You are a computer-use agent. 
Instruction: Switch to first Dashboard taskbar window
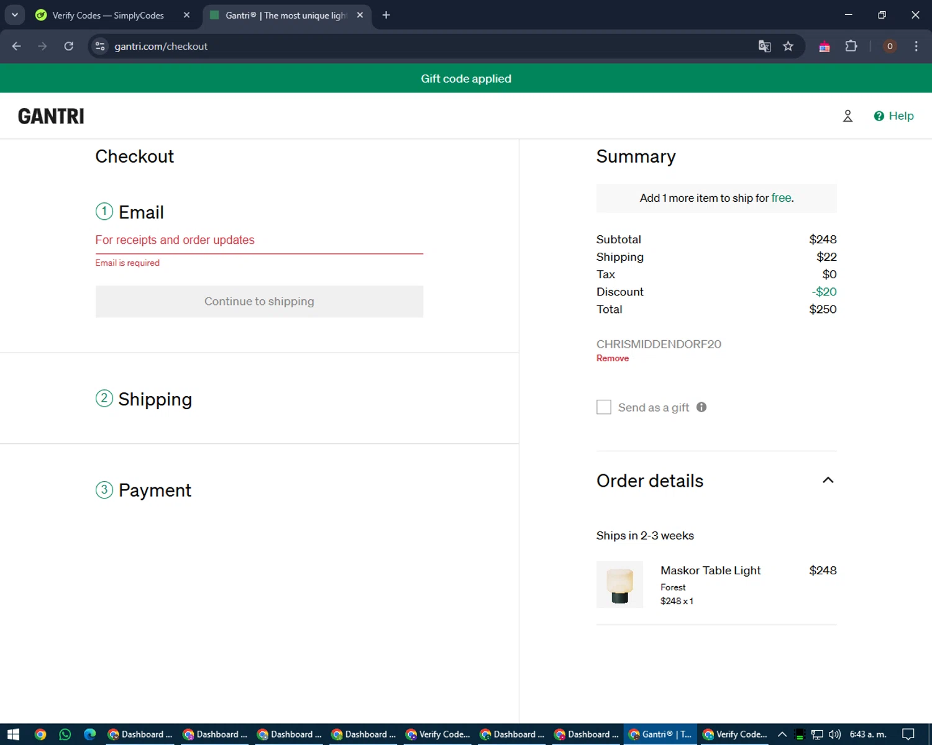[140, 734]
